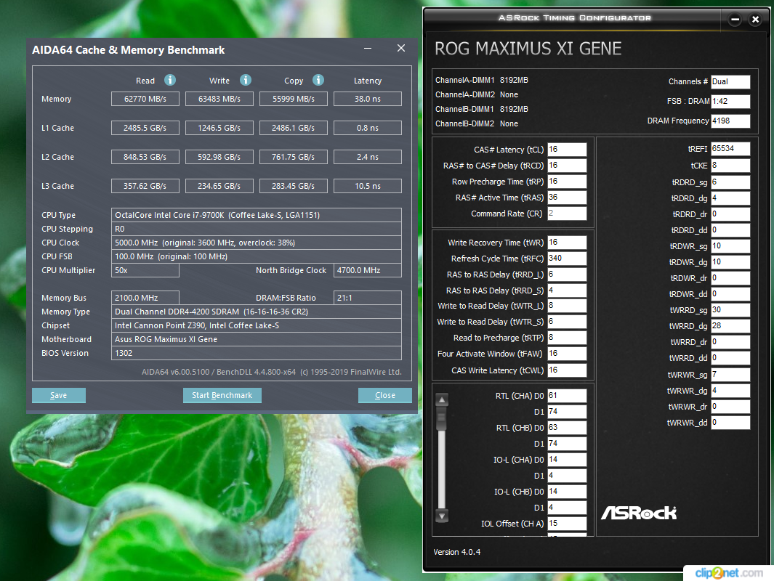This screenshot has height=581, width=774.
Task: Click the Read to Precharge (tRTP) field
Action: click(567, 338)
